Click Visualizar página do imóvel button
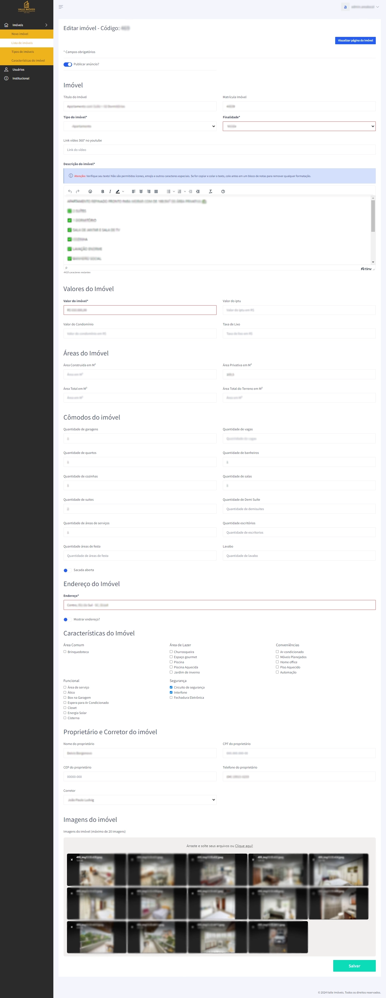Screen dimensions: 386x998 (x=355, y=41)
